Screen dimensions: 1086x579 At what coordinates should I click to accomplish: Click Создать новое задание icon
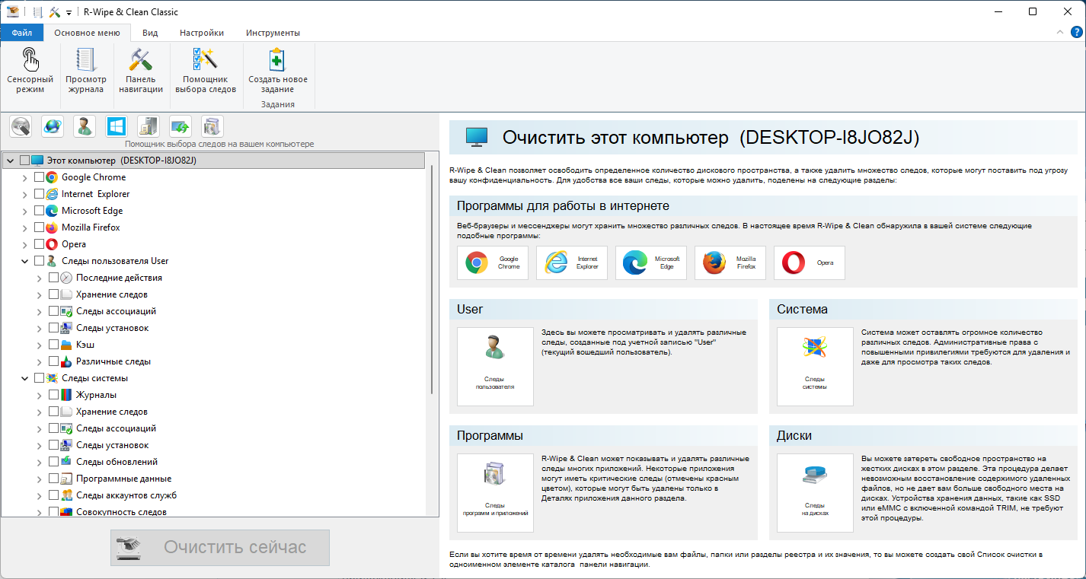[x=278, y=68]
